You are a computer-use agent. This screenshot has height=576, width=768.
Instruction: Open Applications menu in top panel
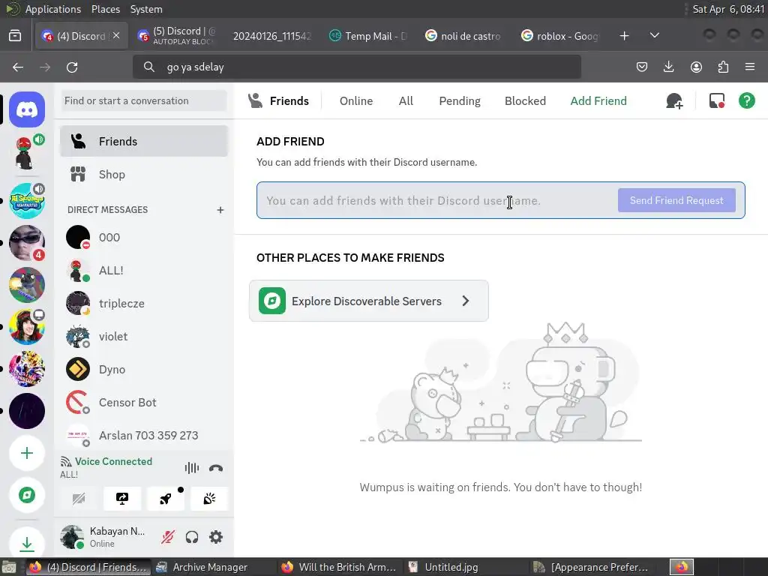coord(53,9)
